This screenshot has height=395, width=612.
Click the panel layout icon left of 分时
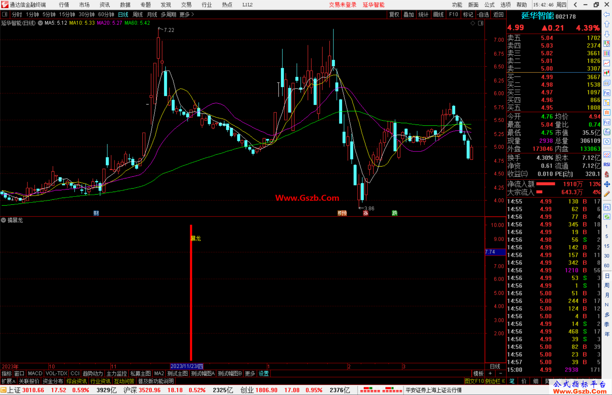coord(5,14)
